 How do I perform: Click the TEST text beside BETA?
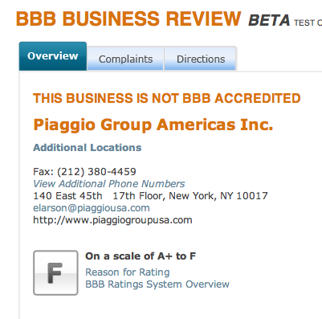click(x=304, y=23)
